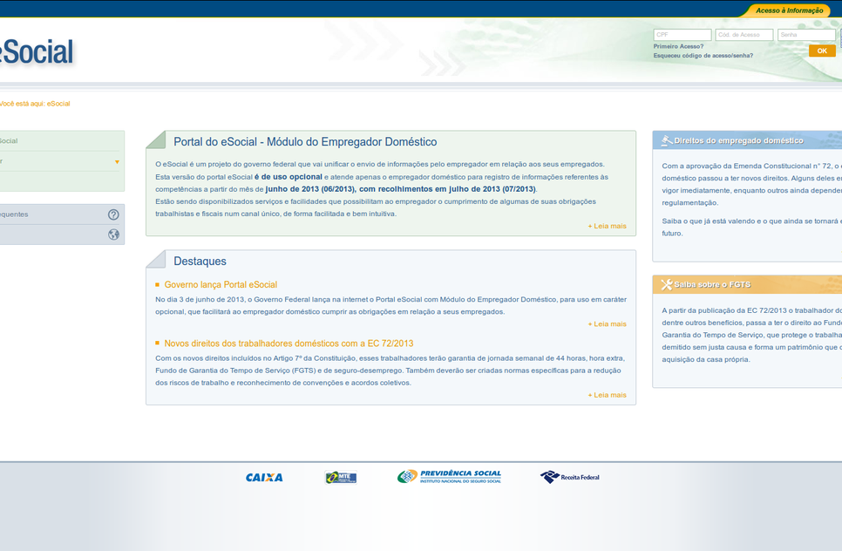The width and height of the screenshot is (842, 551).
Task: Open the Receita Federal logo
Action: (570, 477)
